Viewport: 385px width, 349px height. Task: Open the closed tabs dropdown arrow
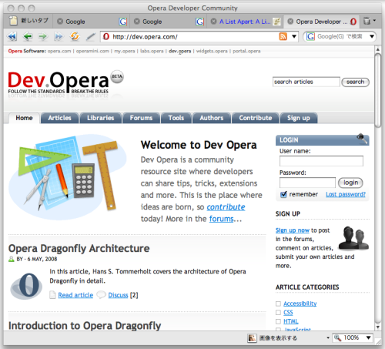click(374, 20)
